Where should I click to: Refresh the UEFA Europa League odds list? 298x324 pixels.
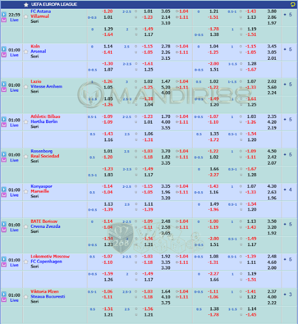pyautogui.click(x=293, y=5)
